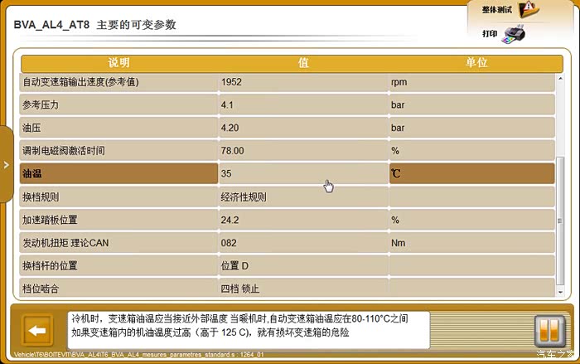Select the 调制电磁阀激活时间 row
Image resolution: width=580 pixels, height=364 pixels.
click(118, 151)
